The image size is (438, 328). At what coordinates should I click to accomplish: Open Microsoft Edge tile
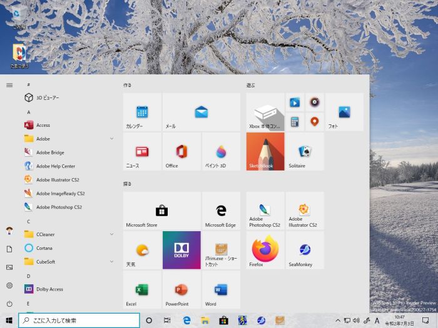tap(221, 211)
